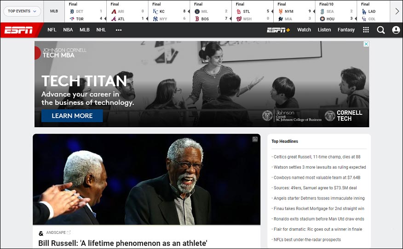This screenshot has width=403, height=249.
Task: Open Ric Flair finale headline
Action: point(318,229)
